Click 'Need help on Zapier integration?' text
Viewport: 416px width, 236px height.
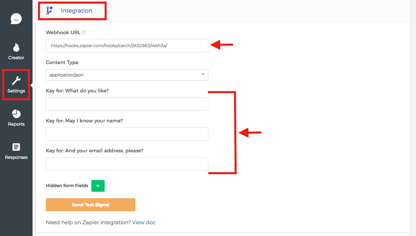(x=88, y=223)
